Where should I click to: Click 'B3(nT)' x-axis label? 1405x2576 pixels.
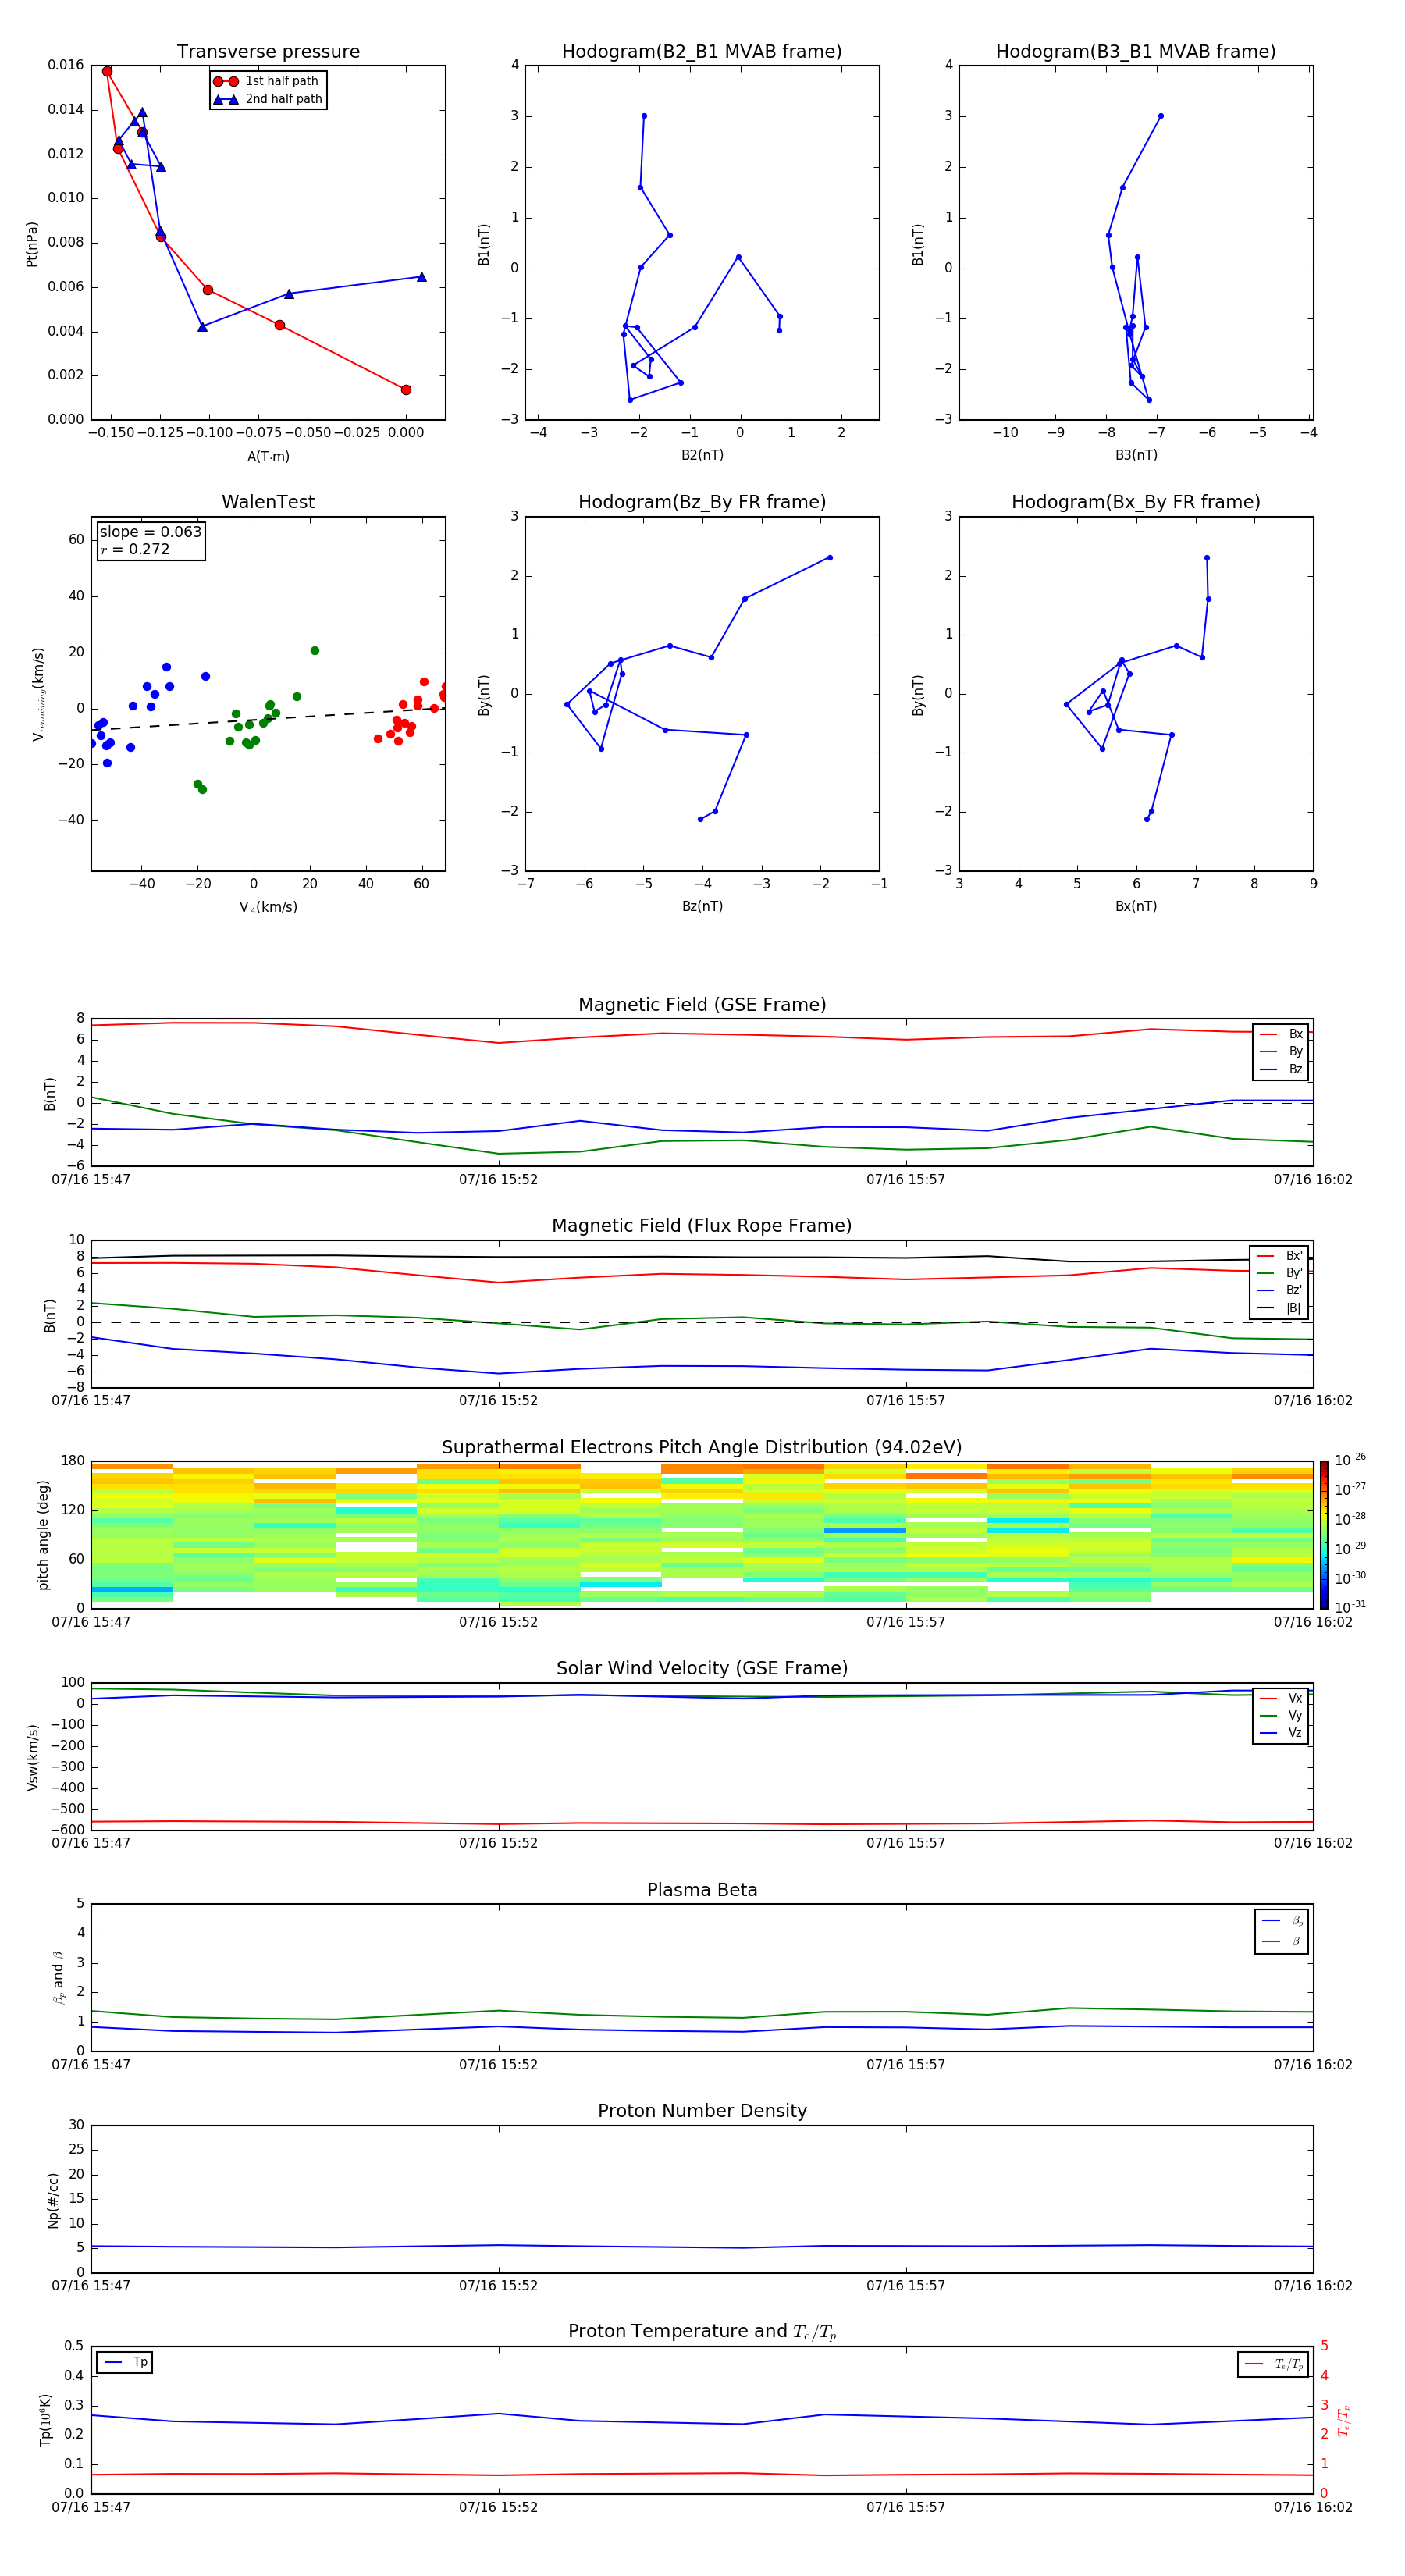click(x=1136, y=455)
